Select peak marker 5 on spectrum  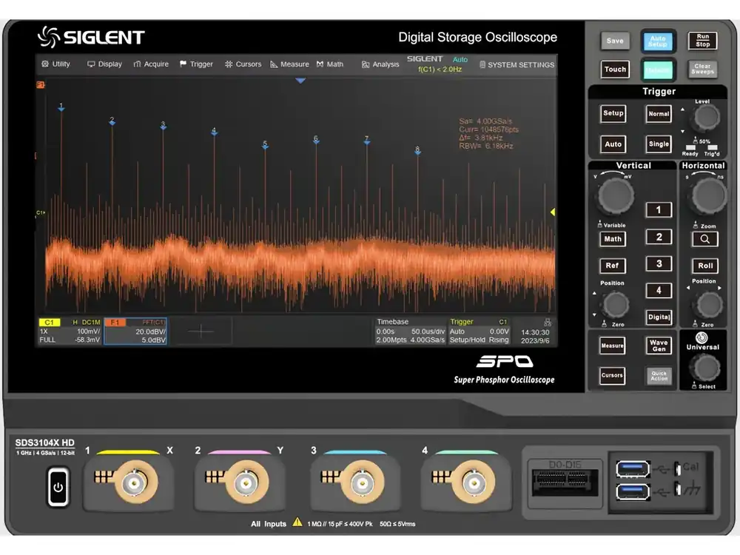pyautogui.click(x=265, y=145)
